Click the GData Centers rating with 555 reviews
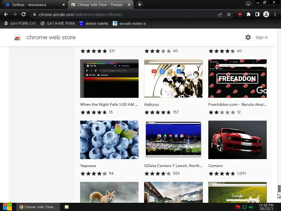Viewport: 281px width, 211px height. 162,174
